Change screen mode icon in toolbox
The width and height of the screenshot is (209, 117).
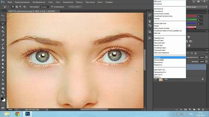pos(3,108)
